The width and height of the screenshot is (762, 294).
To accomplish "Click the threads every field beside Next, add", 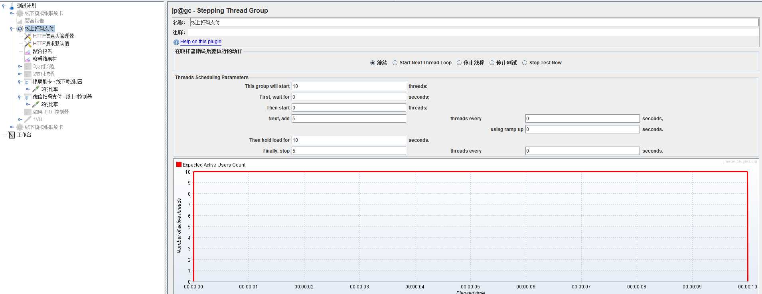I will pos(582,119).
